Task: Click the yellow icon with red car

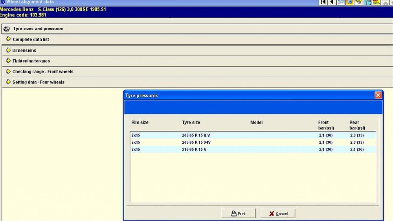Action: click(376, 2)
